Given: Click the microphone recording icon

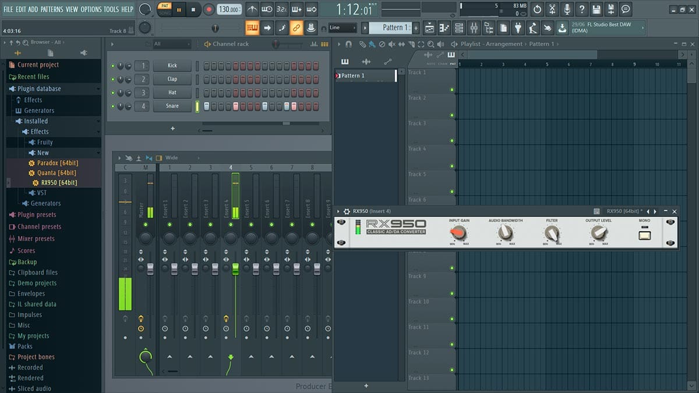Looking at the screenshot, I should click(x=567, y=9).
